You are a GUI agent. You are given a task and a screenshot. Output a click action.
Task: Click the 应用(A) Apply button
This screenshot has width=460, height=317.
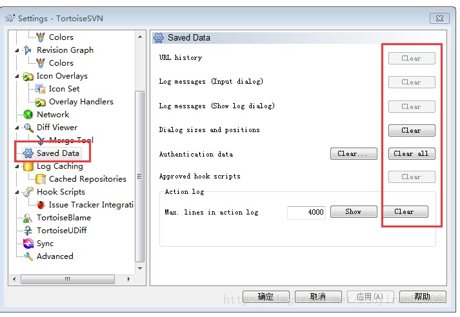[x=370, y=297]
